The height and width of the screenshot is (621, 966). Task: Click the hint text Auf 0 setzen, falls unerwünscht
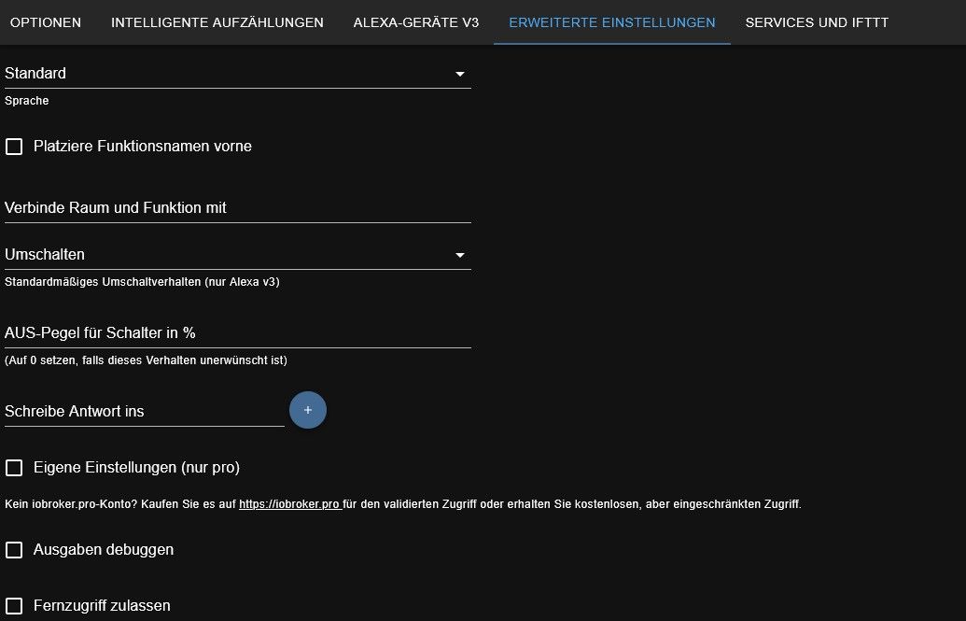(x=146, y=360)
